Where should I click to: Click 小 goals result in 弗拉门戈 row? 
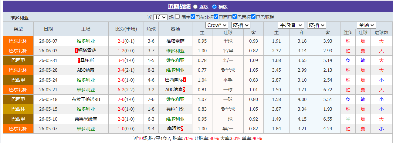click(x=381, y=109)
